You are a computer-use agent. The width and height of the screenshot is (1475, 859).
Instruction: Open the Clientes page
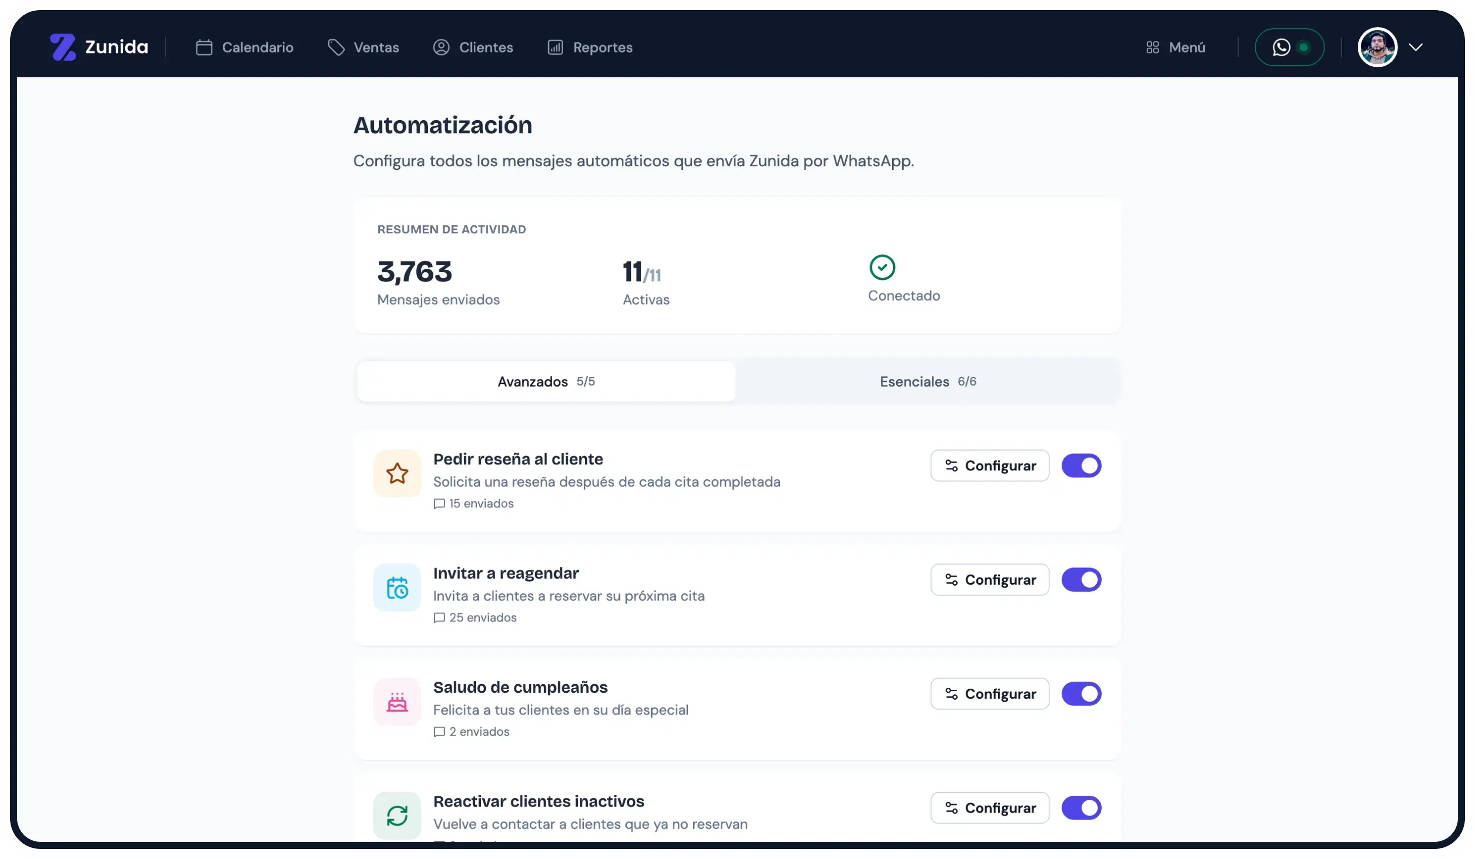[473, 47]
